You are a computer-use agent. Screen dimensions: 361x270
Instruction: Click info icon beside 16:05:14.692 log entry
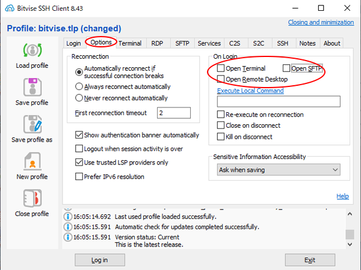pos(67,217)
